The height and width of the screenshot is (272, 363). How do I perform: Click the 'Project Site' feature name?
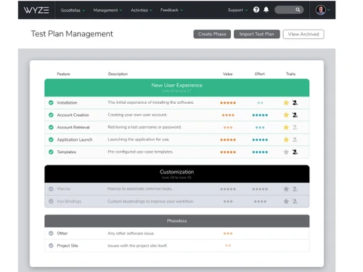click(68, 246)
